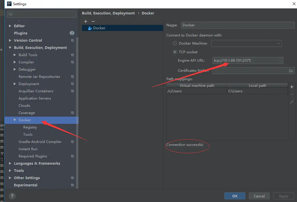Click project-level icon beside Experimental

(x=72, y=185)
